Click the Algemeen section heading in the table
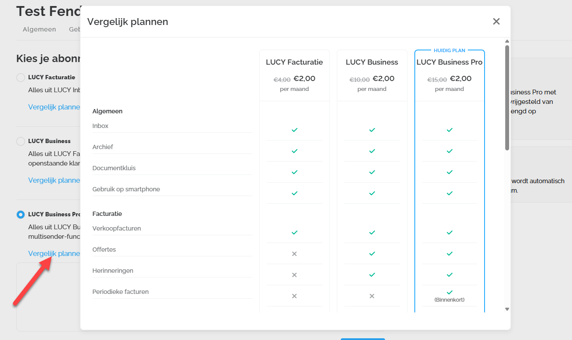The height and width of the screenshot is (340, 572). click(107, 111)
